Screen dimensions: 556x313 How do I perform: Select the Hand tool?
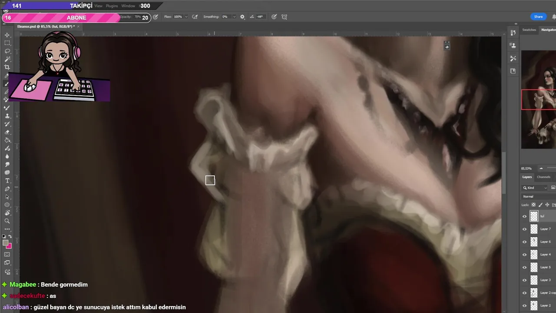(x=7, y=213)
